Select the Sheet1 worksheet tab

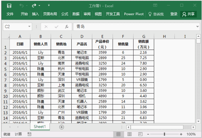click(x=40, y=127)
